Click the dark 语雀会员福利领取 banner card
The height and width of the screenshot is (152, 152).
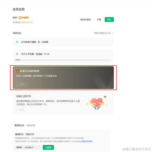[x=63, y=78]
